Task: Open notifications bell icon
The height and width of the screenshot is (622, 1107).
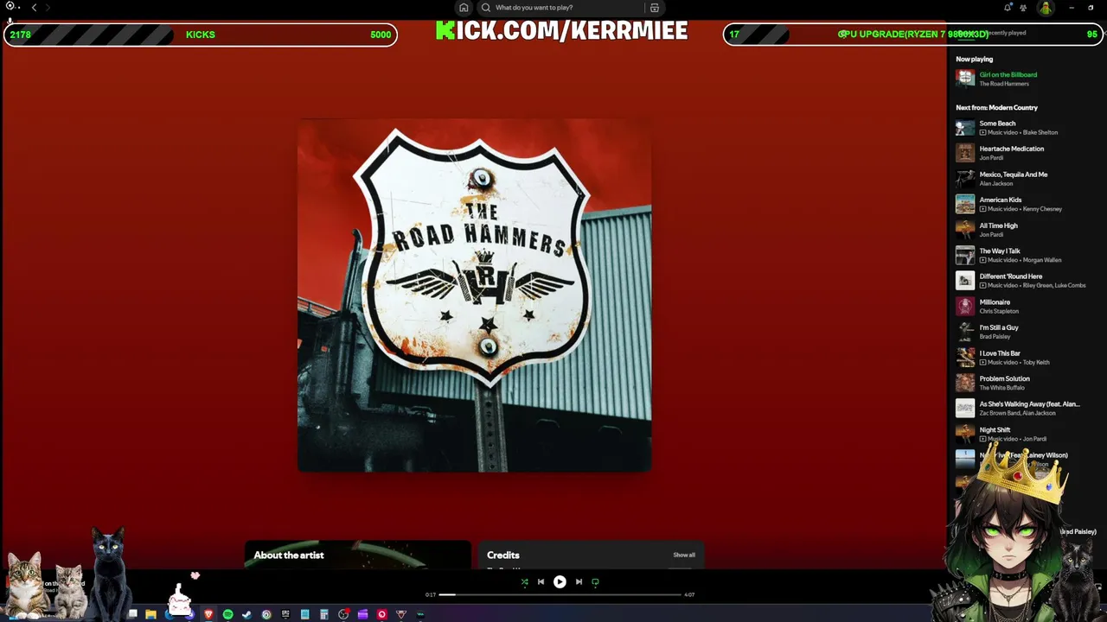Action: [1008, 8]
